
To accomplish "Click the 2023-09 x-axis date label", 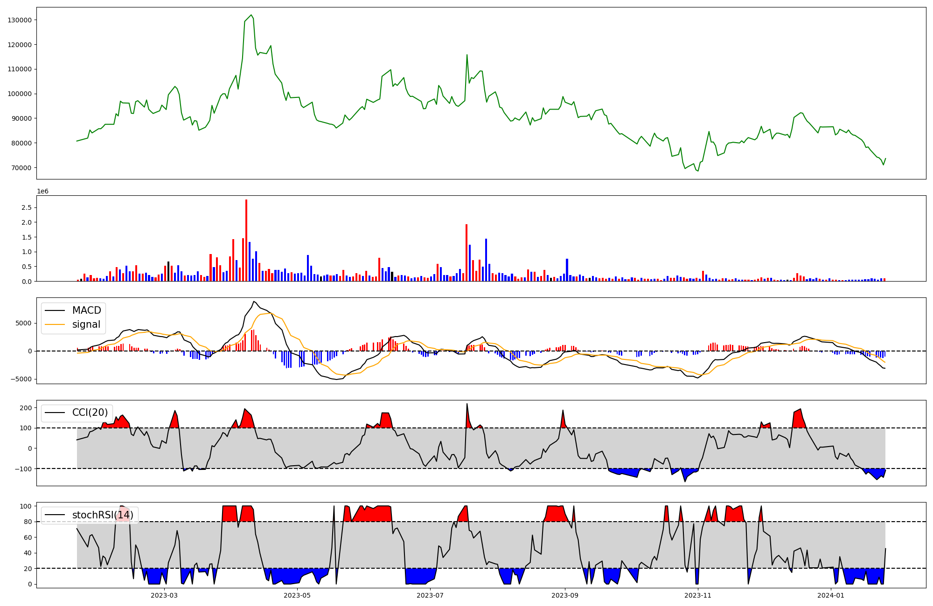I will coord(565,595).
